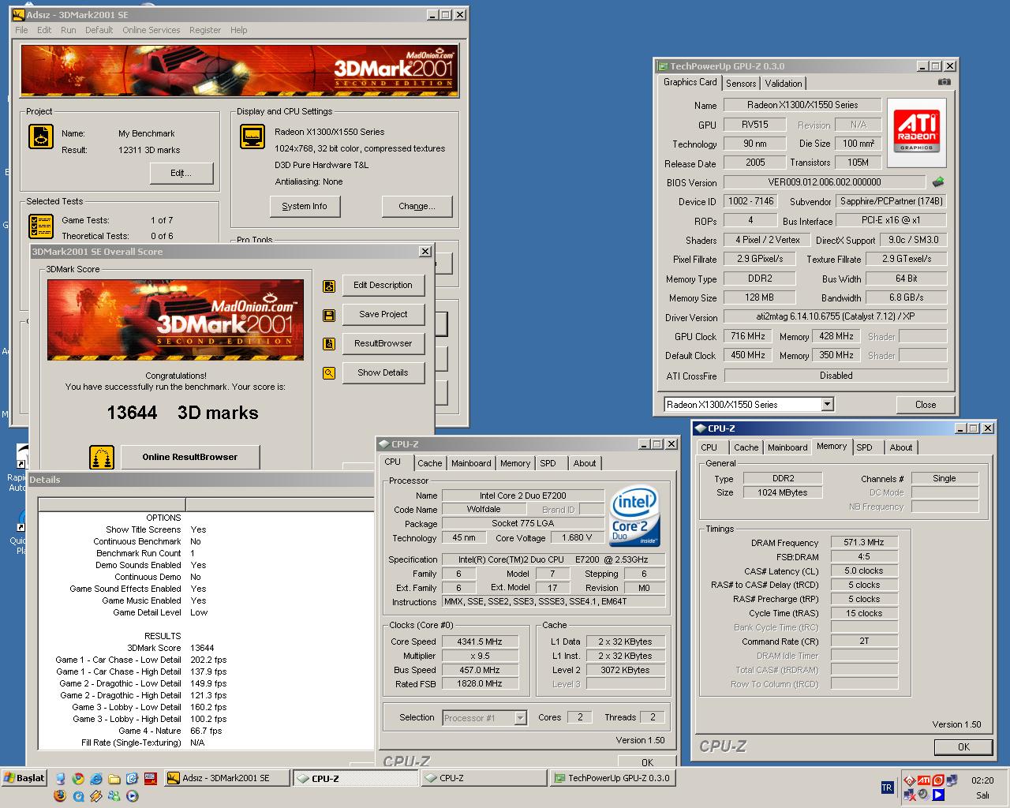Image resolution: width=1010 pixels, height=808 pixels.
Task: Open Internet Explorer from the quick launch
Action: [x=95, y=778]
